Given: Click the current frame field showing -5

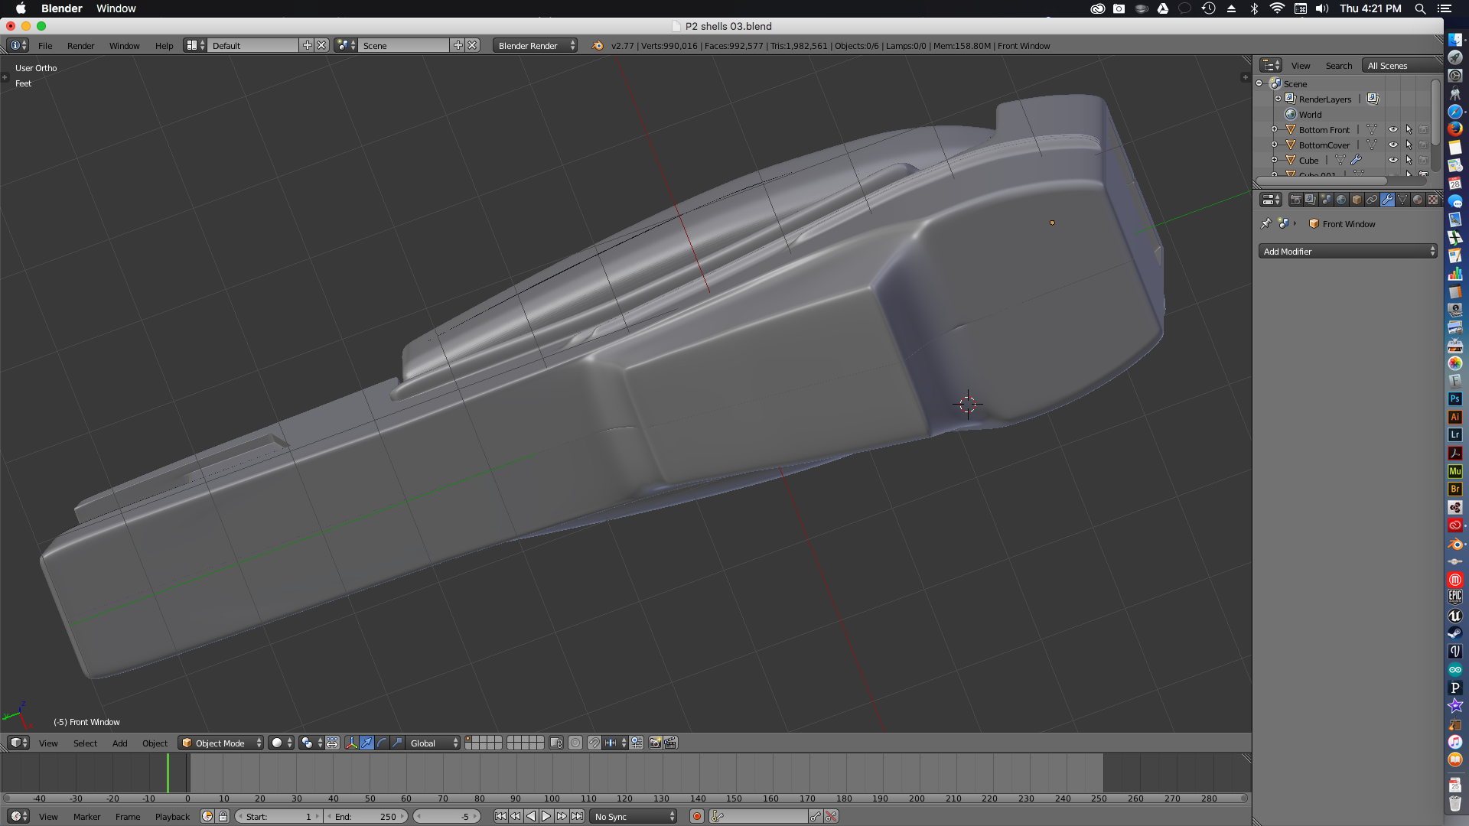Looking at the screenshot, I should [448, 816].
